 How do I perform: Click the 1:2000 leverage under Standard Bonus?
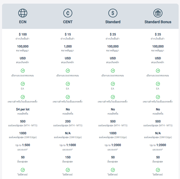point(158,145)
